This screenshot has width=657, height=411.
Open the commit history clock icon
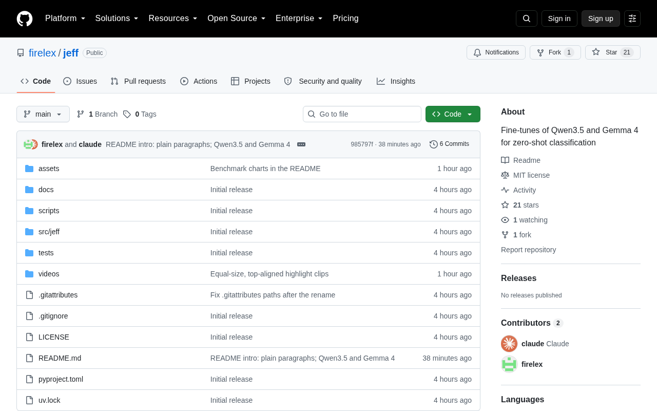click(434, 144)
